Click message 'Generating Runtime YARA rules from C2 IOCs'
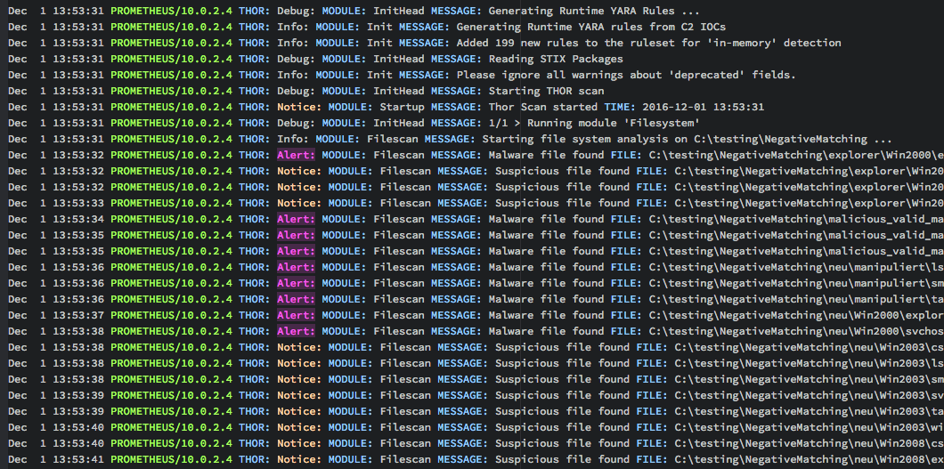Viewport: 944px width, 469px height. (x=591, y=27)
